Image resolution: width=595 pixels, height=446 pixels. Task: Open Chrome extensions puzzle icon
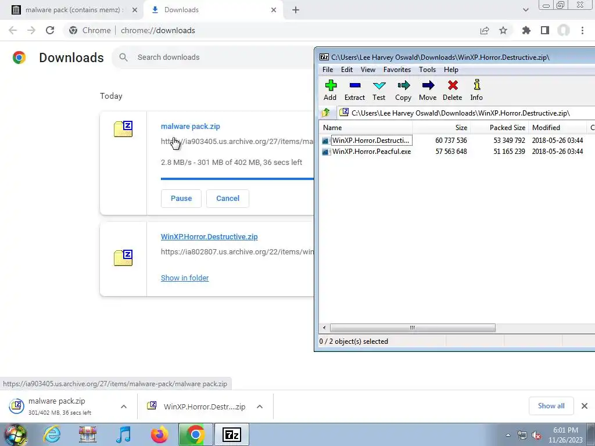tap(526, 30)
